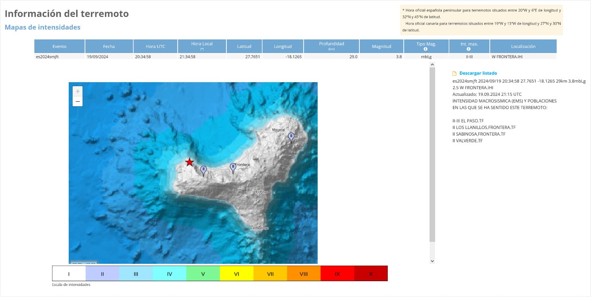
Task: Open the Descargar listado link
Action: pos(478,73)
